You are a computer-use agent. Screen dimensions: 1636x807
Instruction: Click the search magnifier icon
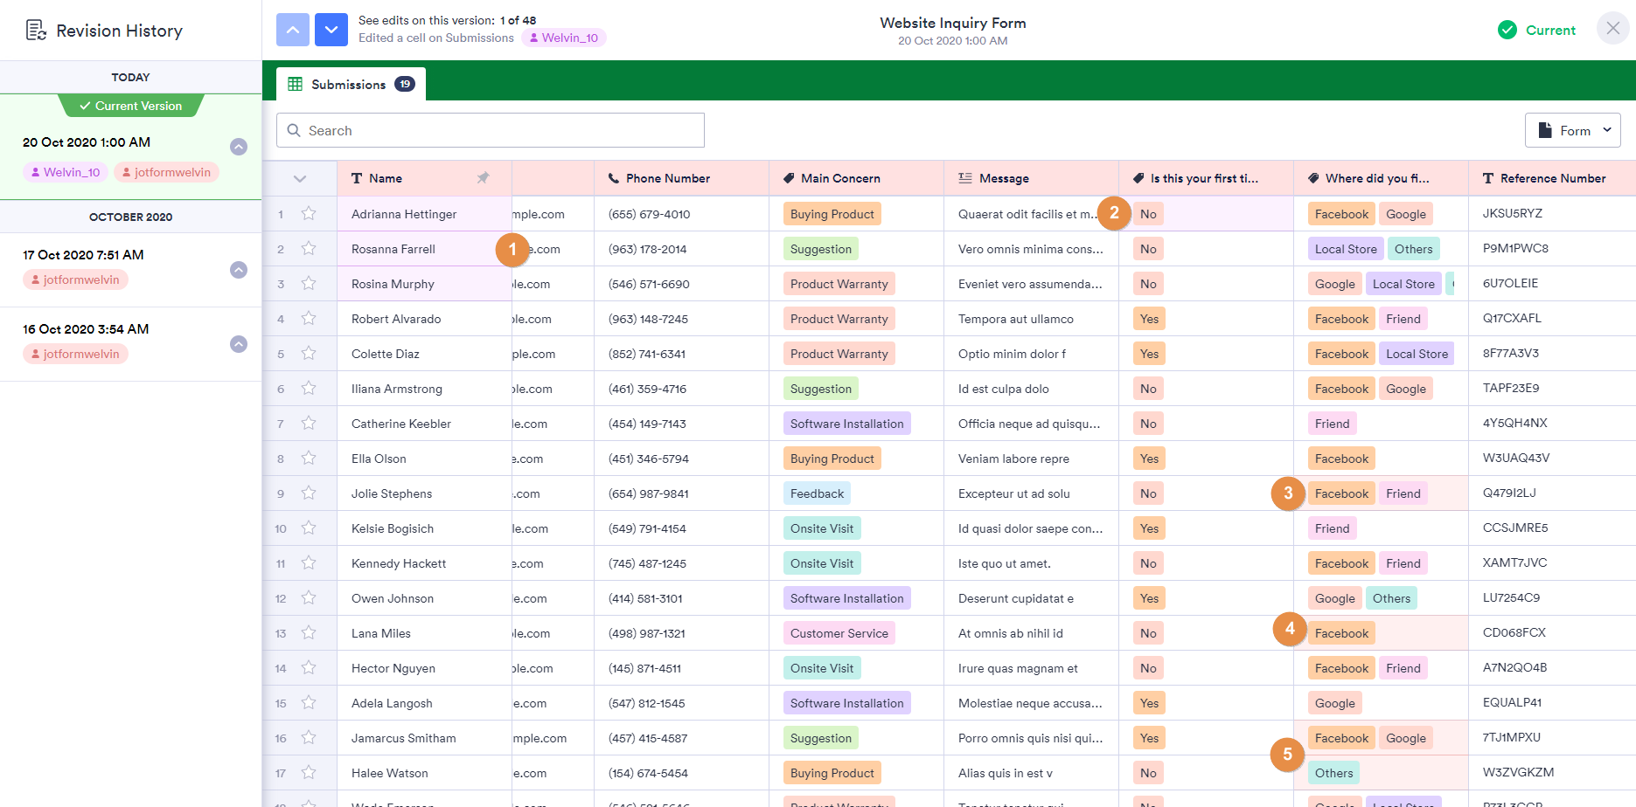294,131
